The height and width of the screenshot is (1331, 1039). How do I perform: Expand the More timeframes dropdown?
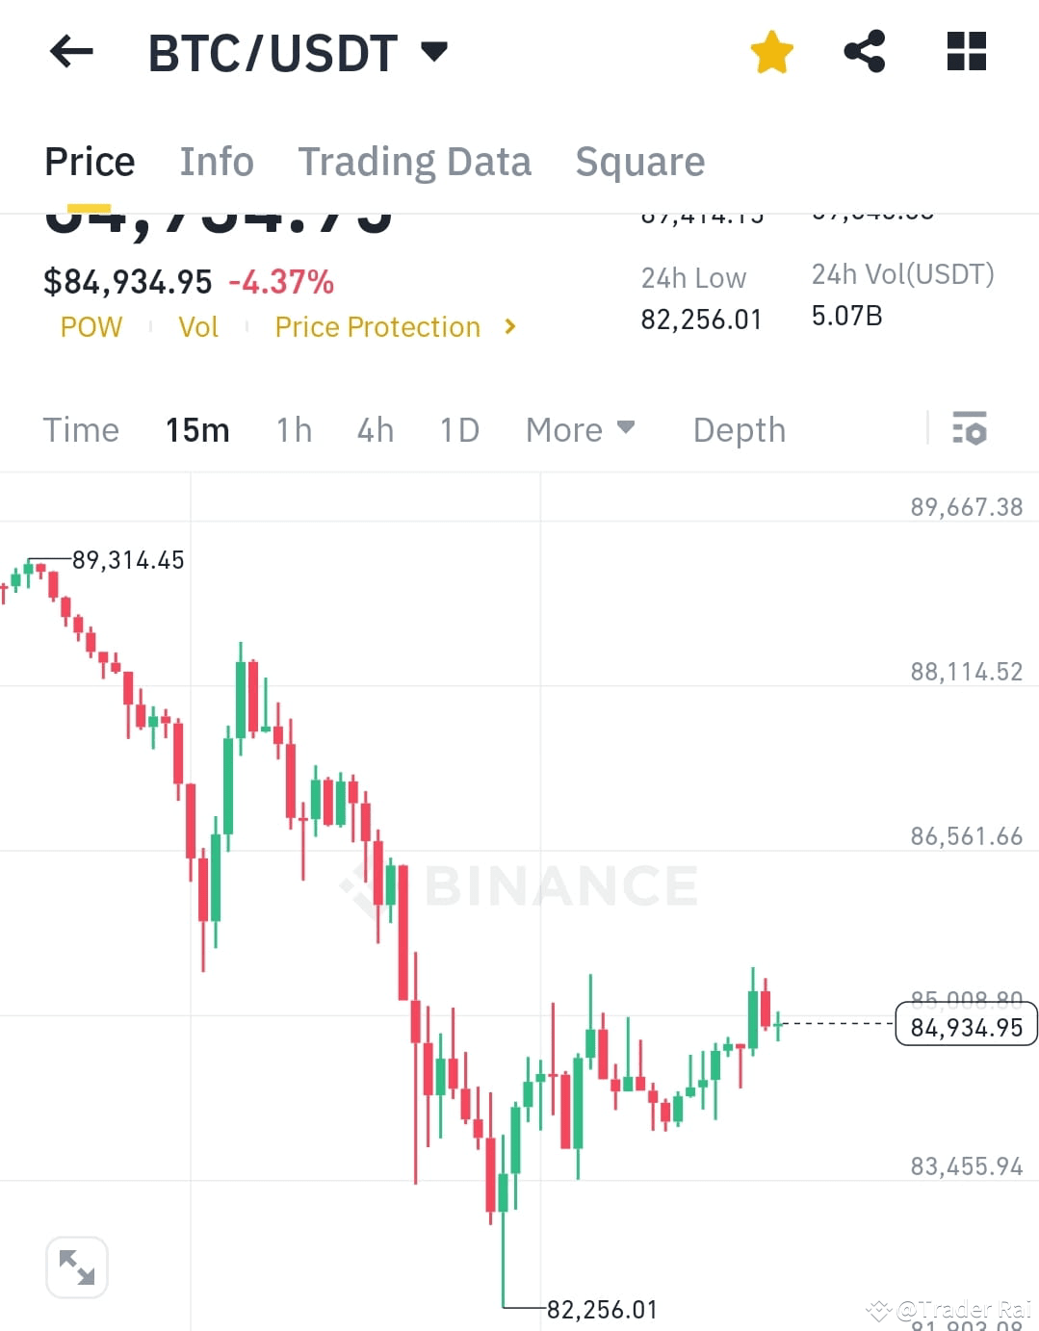pyautogui.click(x=580, y=429)
